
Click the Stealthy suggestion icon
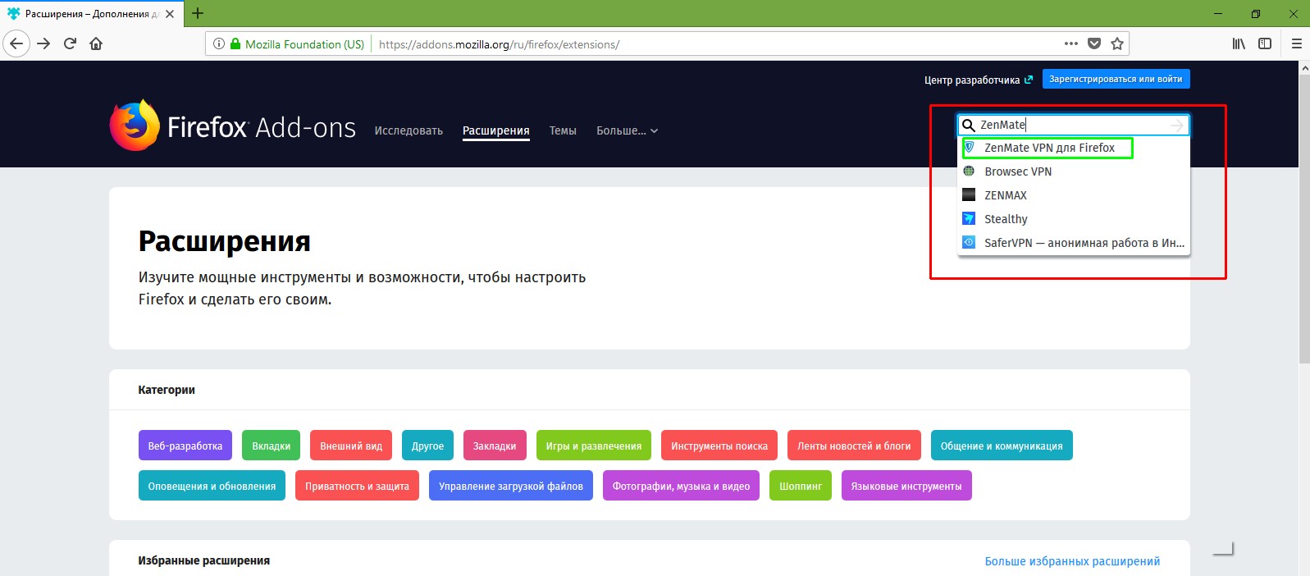click(969, 219)
